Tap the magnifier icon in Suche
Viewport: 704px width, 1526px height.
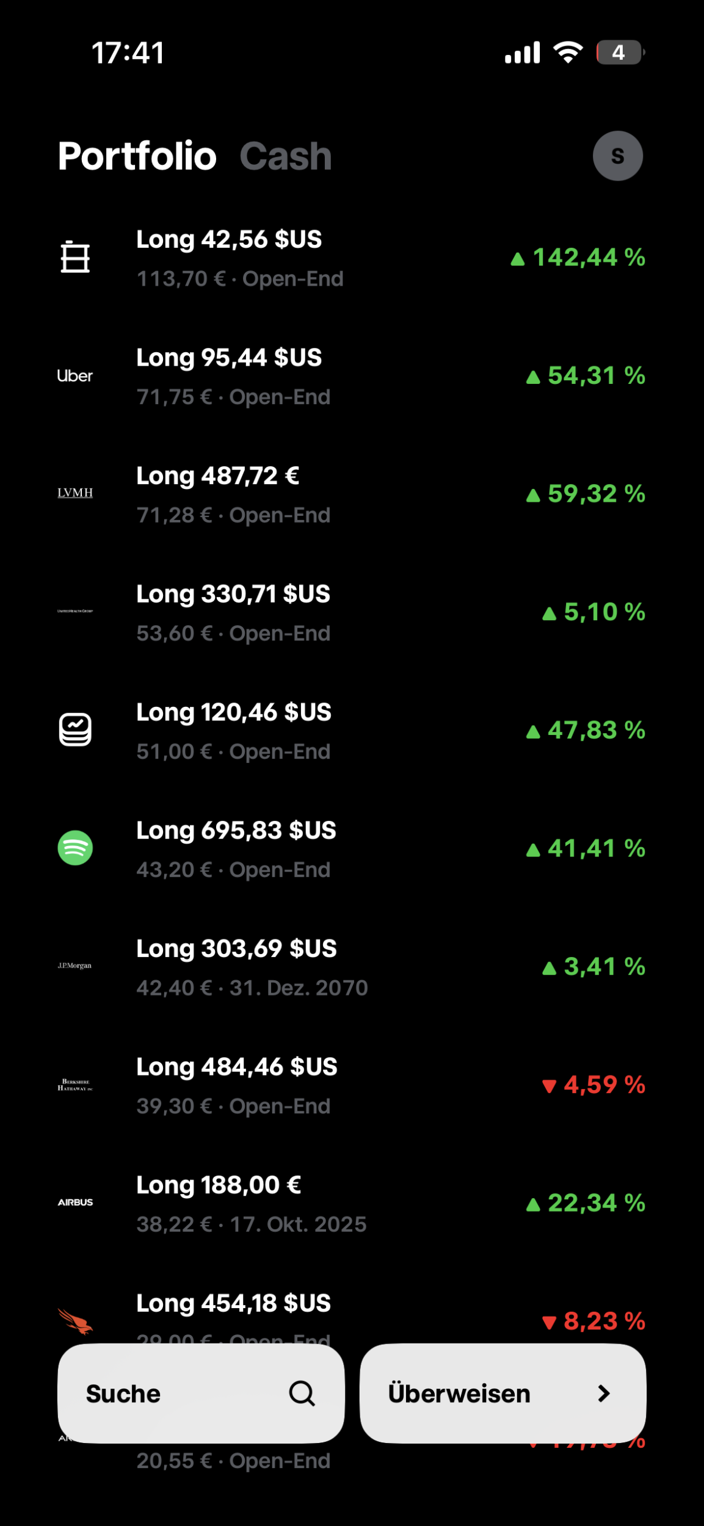(x=302, y=1394)
